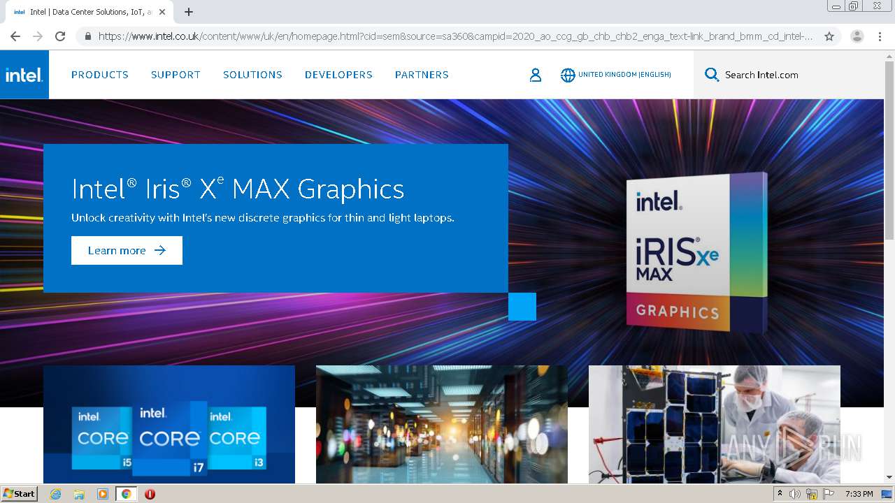Click the globe region selector icon
This screenshot has width=895, height=503.
tap(568, 75)
